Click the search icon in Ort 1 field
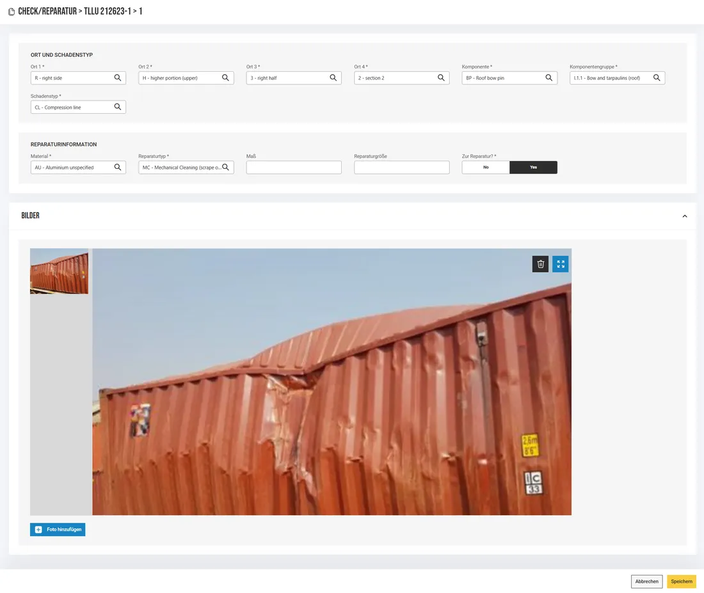Image resolution: width=704 pixels, height=593 pixels. 118,77
